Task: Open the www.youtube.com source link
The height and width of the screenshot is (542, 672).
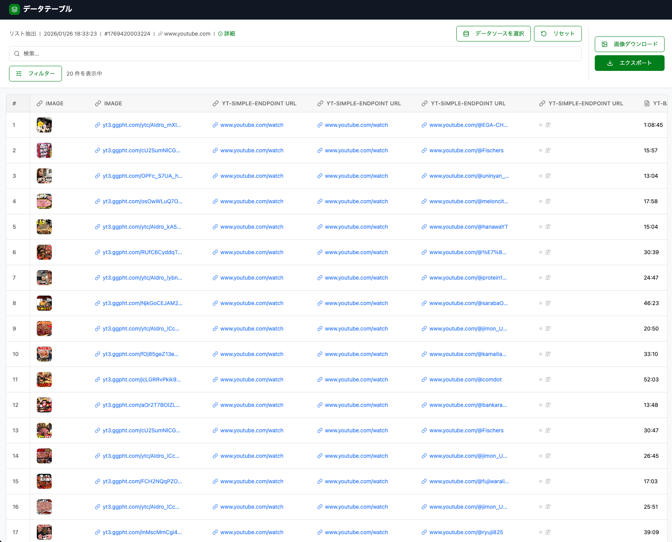Action: tap(187, 34)
